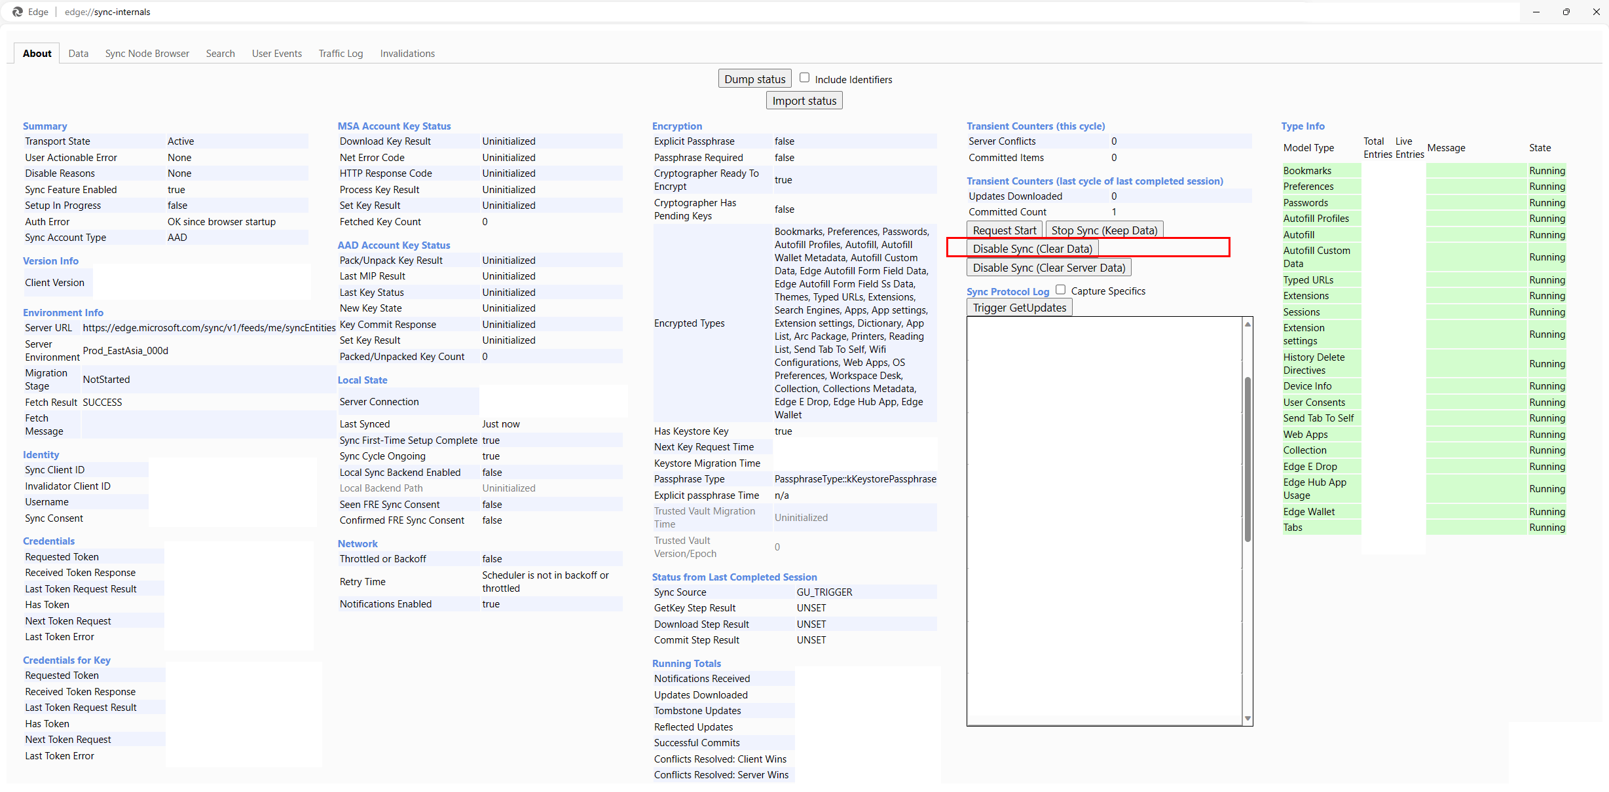The width and height of the screenshot is (1609, 792).
Task: Open the Traffic Log tab
Action: point(341,54)
